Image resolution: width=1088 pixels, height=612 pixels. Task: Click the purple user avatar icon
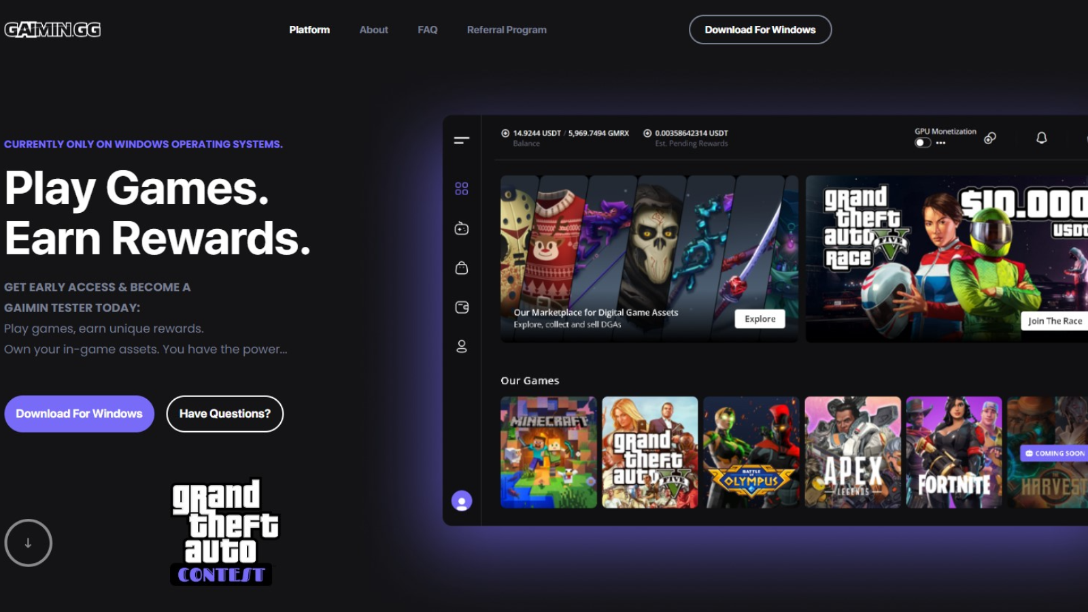(x=462, y=501)
